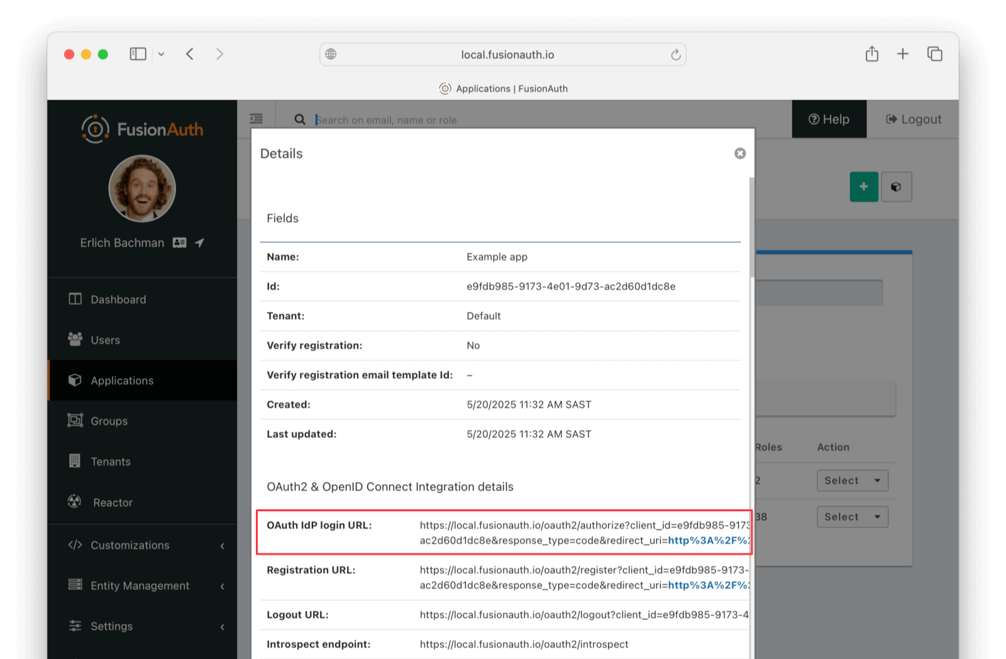The height and width of the screenshot is (659, 1006).
Task: Select Applications in the sidebar menu
Action: point(121,380)
